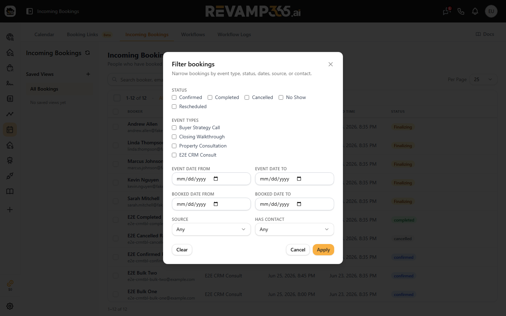
Task: Click the Booked Date To field
Action: (294, 204)
